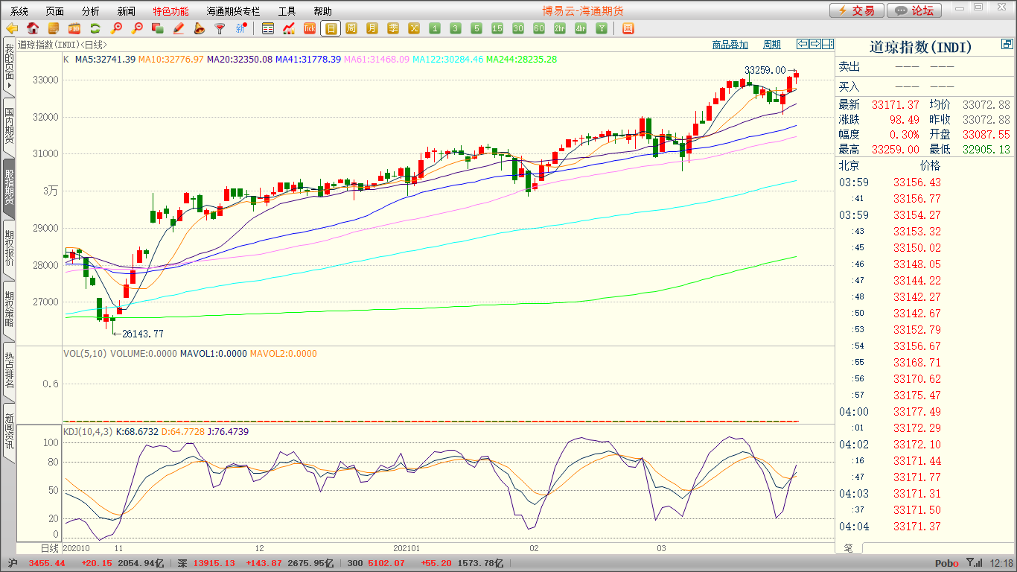Click the Pobo signal icon in status bar
This screenshot has width=1017, height=572.
974,563
